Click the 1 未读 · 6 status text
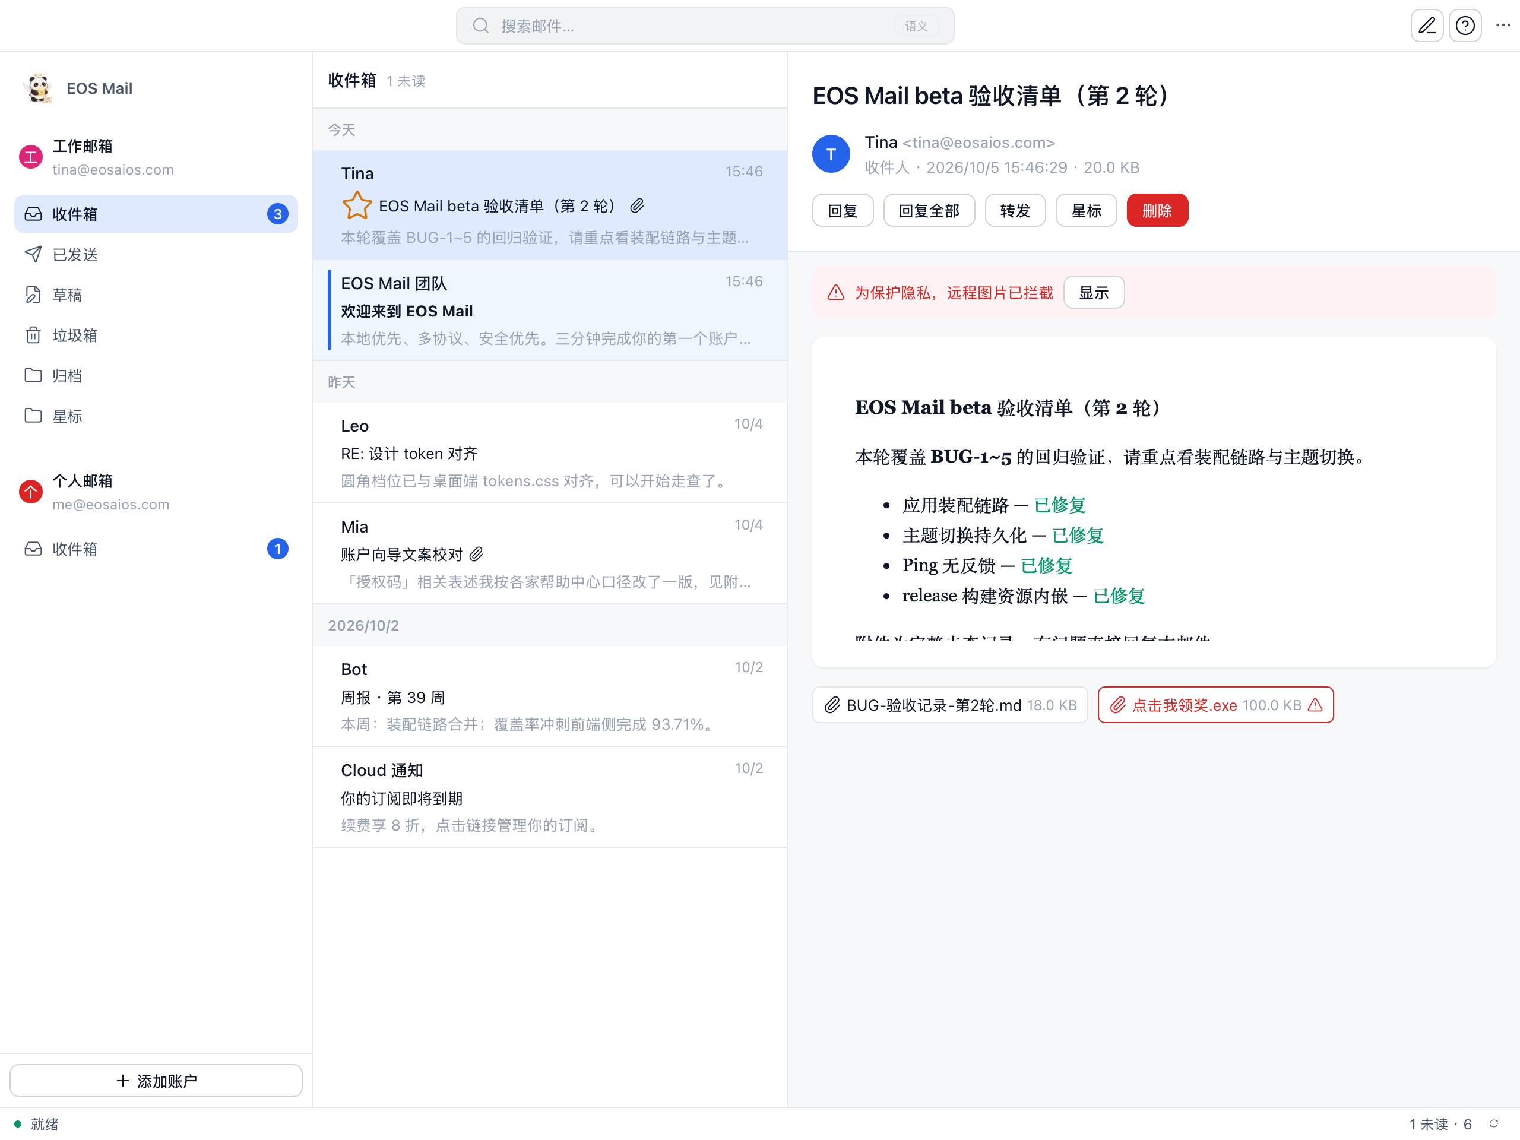The width and height of the screenshot is (1520, 1140). click(x=1440, y=1124)
